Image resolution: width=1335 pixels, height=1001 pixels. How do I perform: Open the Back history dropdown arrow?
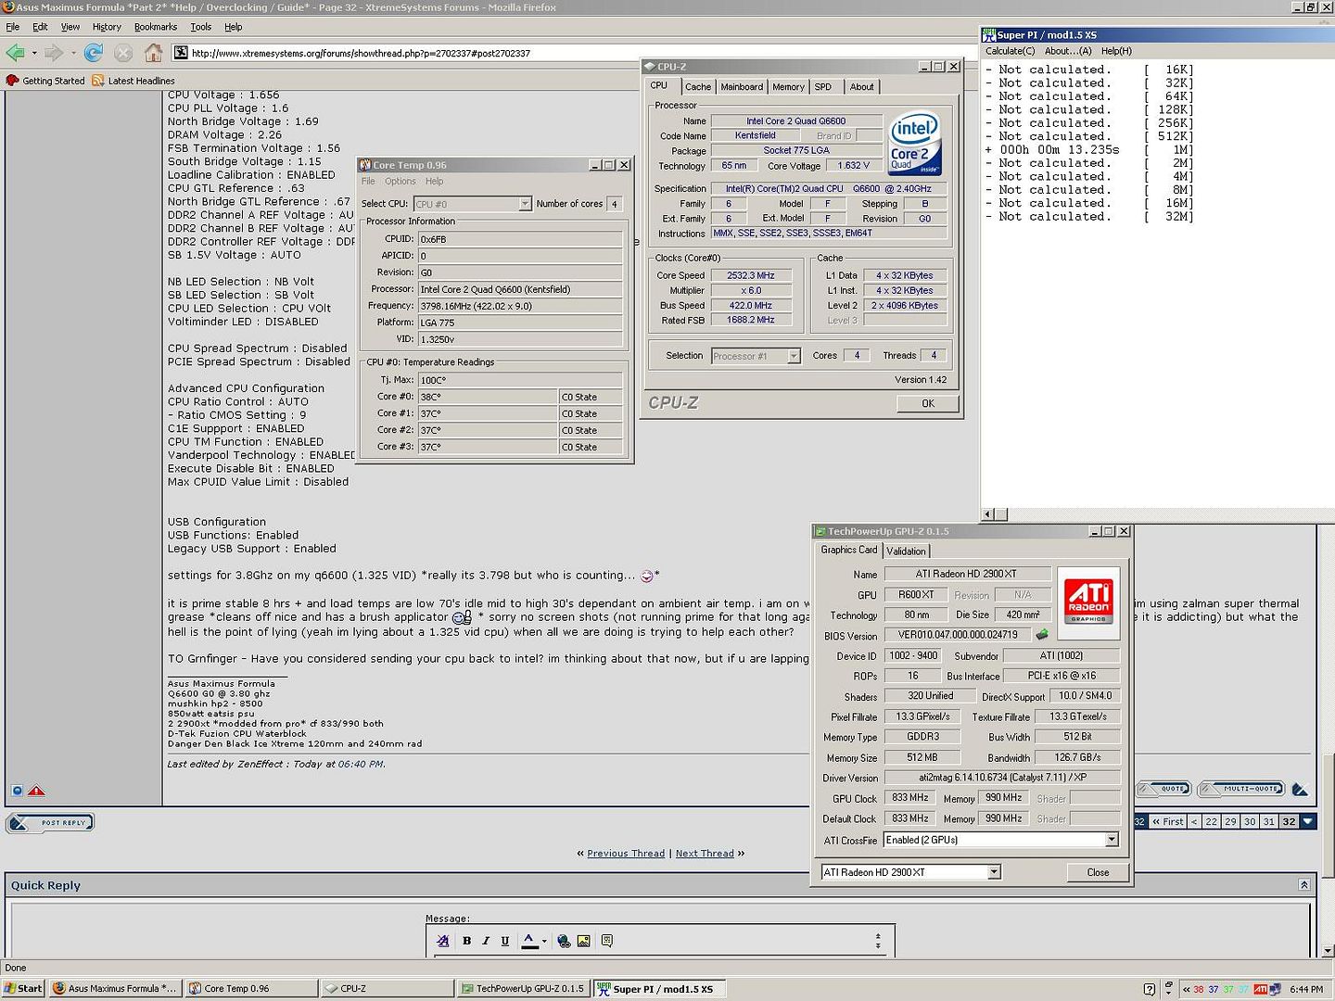point(34,53)
